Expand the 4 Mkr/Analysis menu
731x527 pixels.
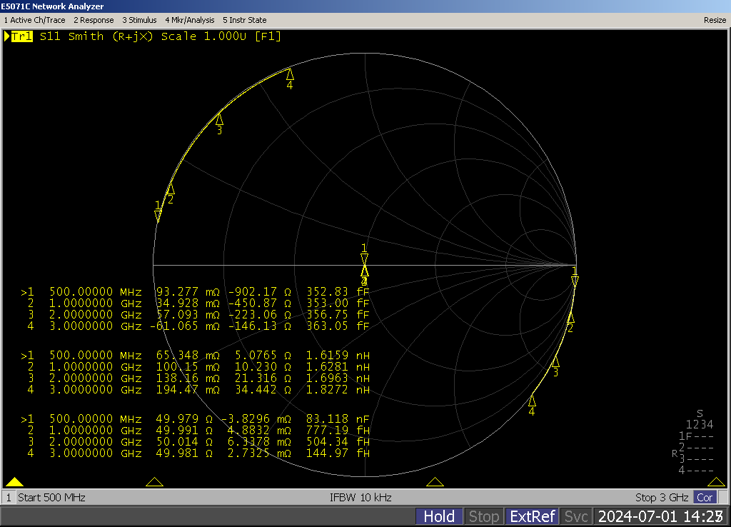pyautogui.click(x=189, y=20)
